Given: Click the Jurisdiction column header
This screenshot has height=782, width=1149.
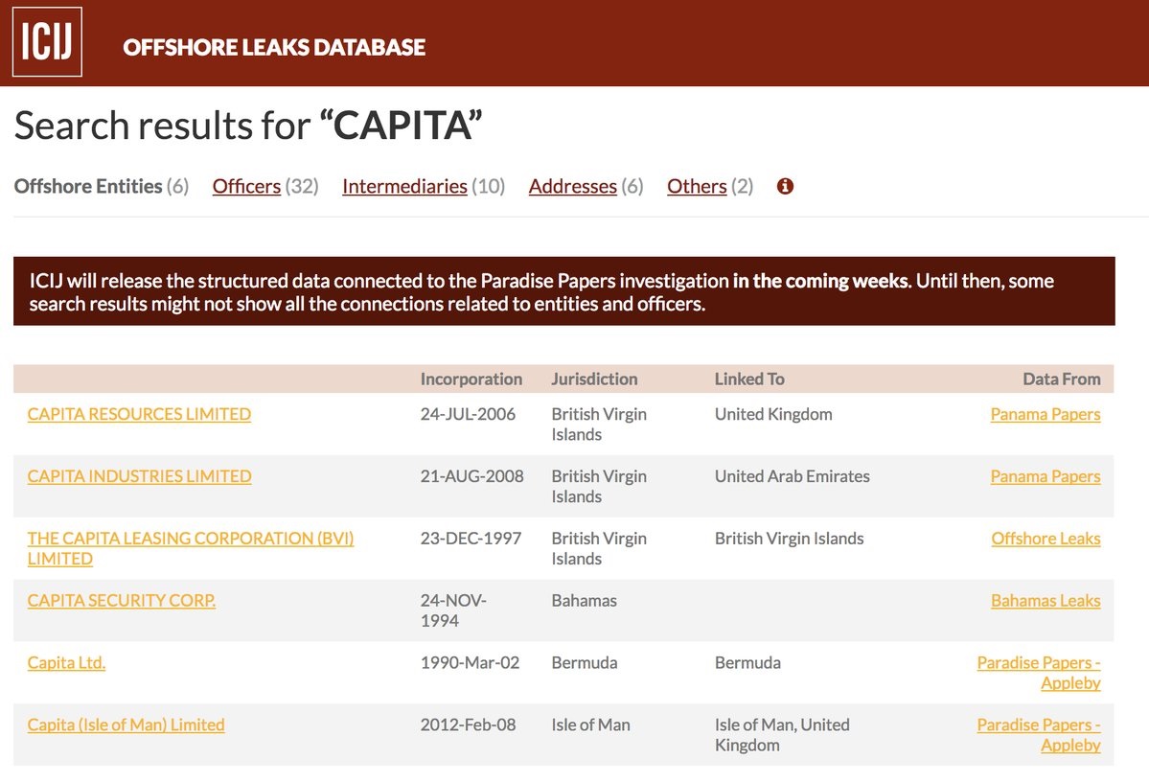Looking at the screenshot, I should [594, 379].
